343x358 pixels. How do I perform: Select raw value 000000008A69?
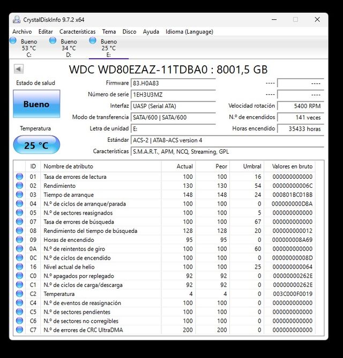292,240
